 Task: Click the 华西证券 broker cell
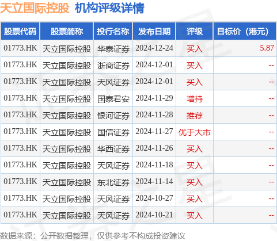[x=113, y=149]
